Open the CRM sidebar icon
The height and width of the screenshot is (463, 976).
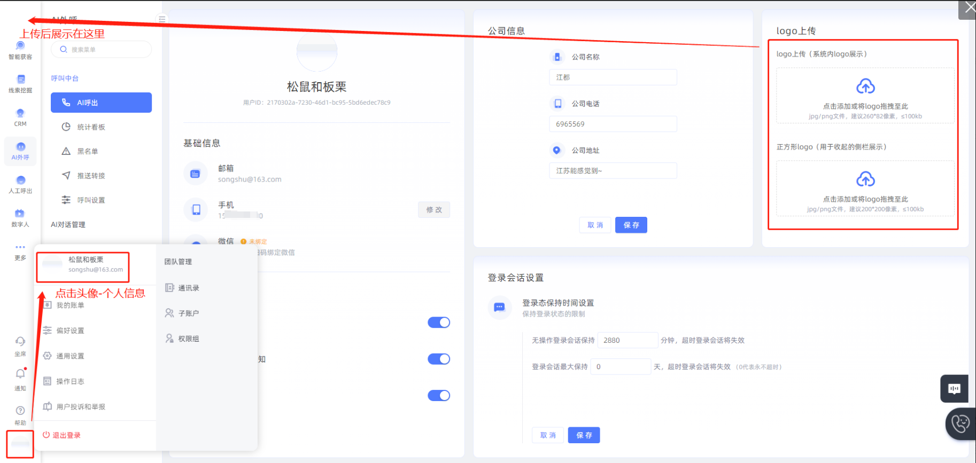pyautogui.click(x=20, y=117)
